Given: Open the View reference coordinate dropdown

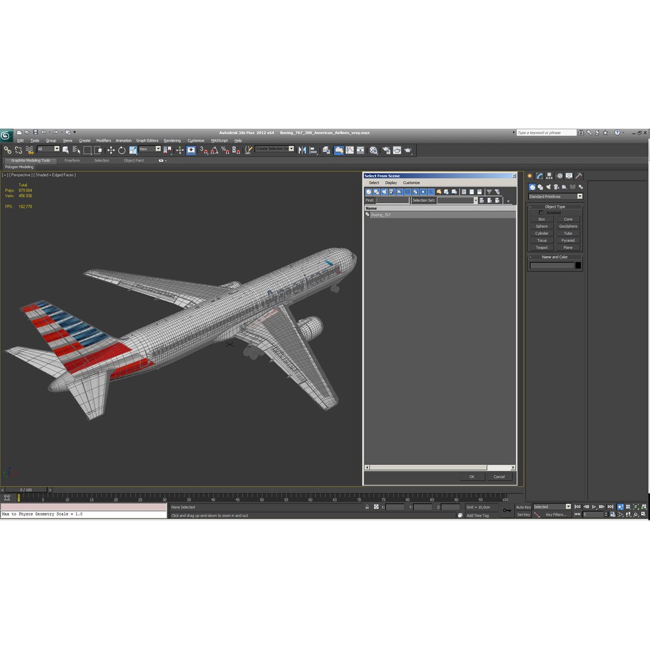Looking at the screenshot, I should (150, 149).
